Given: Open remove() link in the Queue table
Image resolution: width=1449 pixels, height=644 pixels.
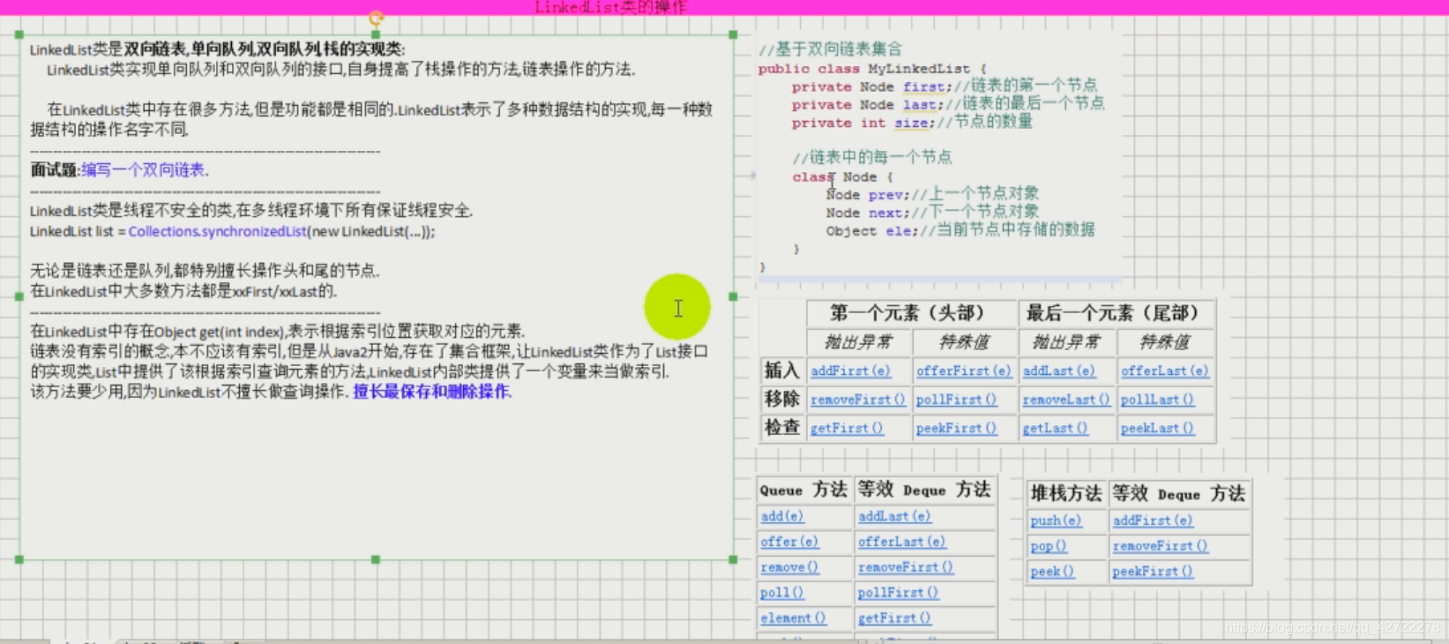Looking at the screenshot, I should [x=789, y=567].
